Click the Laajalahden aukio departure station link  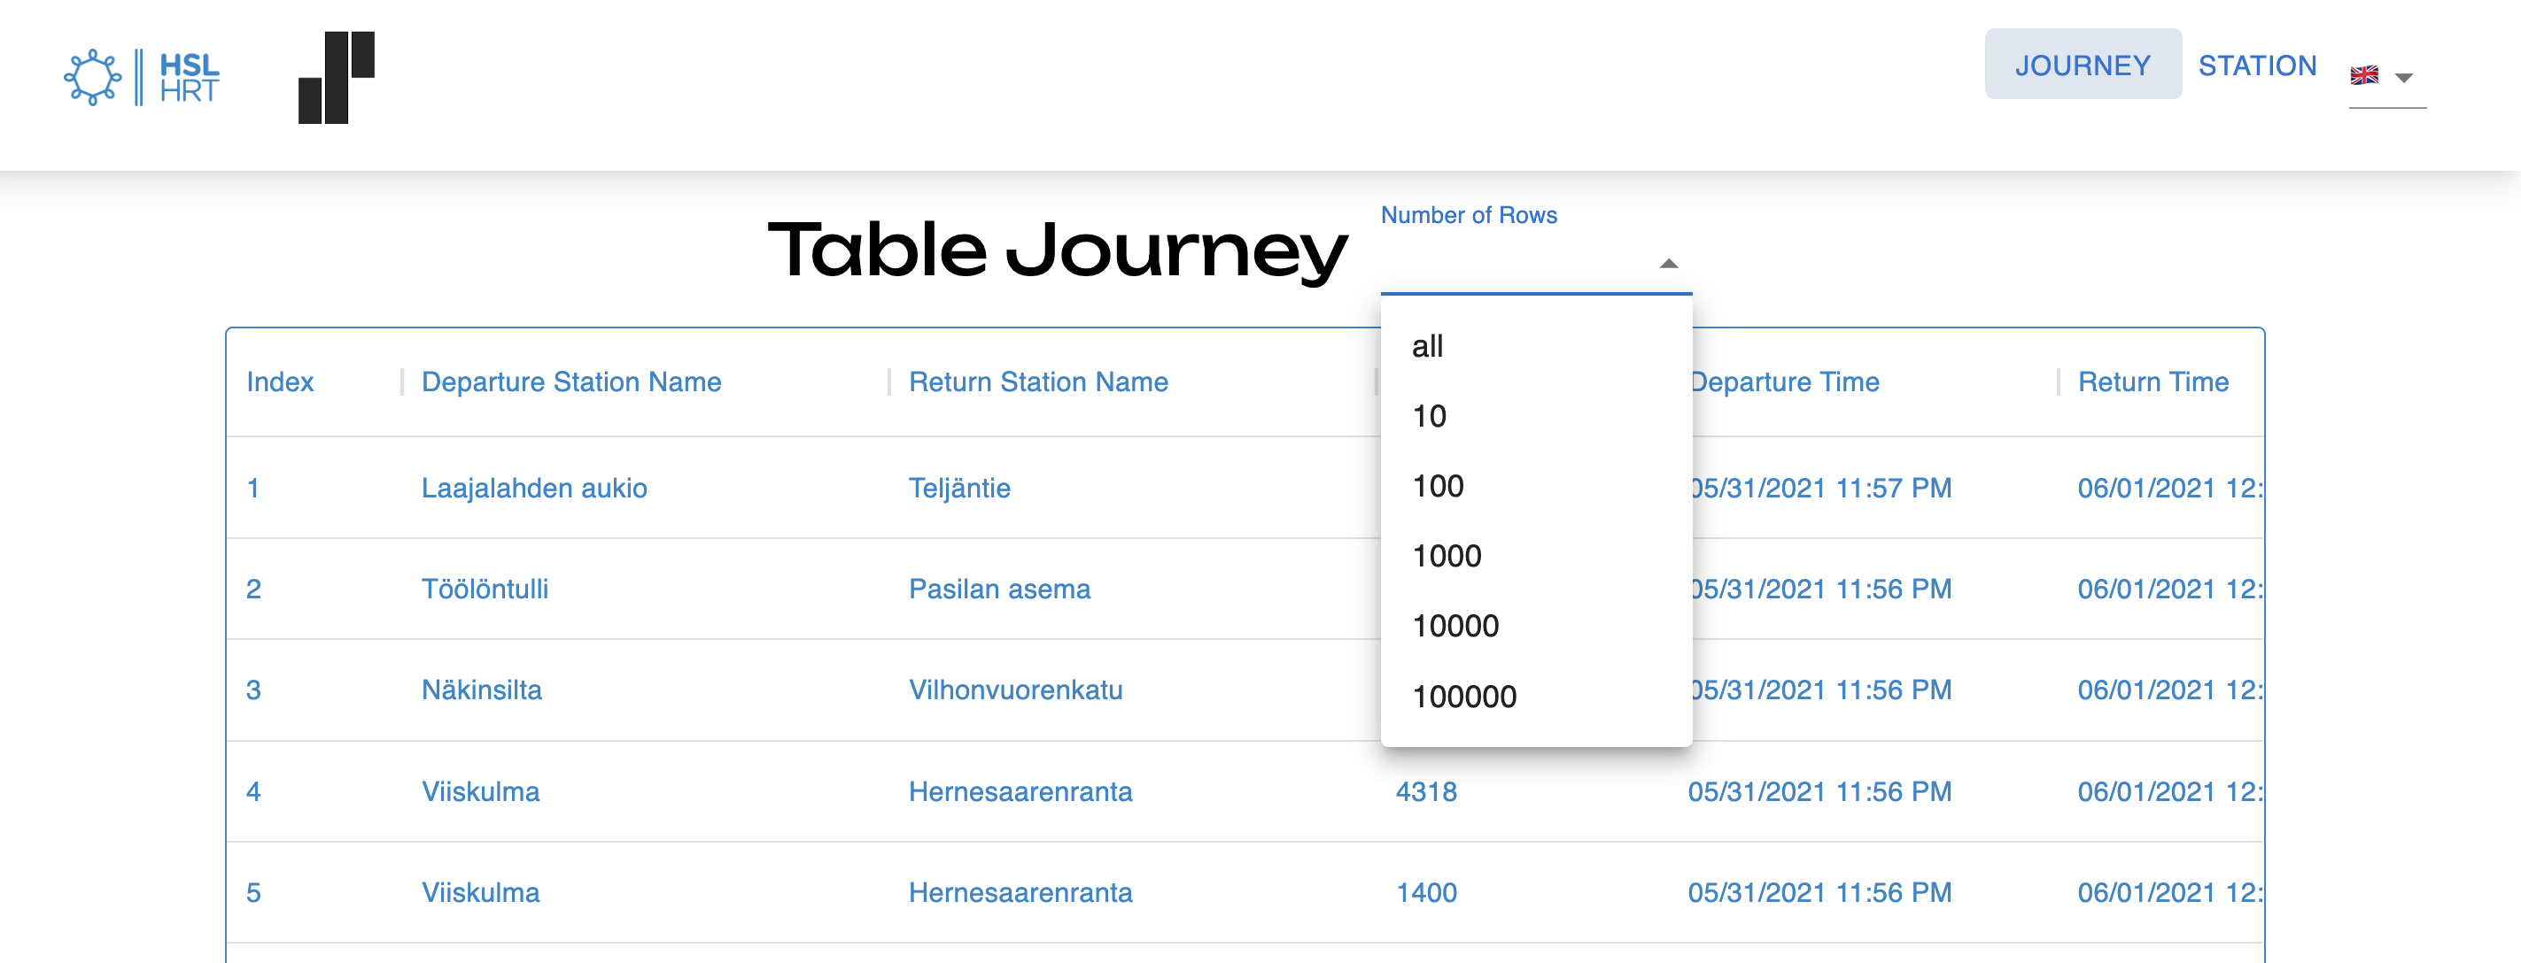coord(534,488)
